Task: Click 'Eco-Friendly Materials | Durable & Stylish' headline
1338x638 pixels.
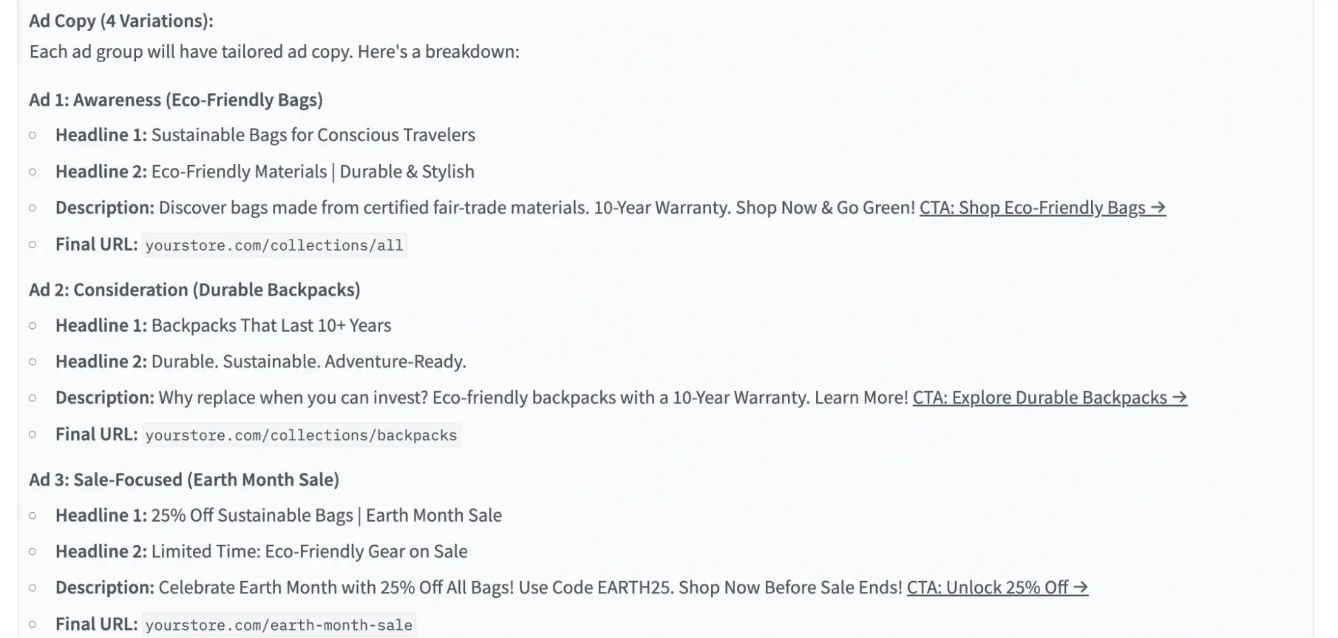Action: 313,172
